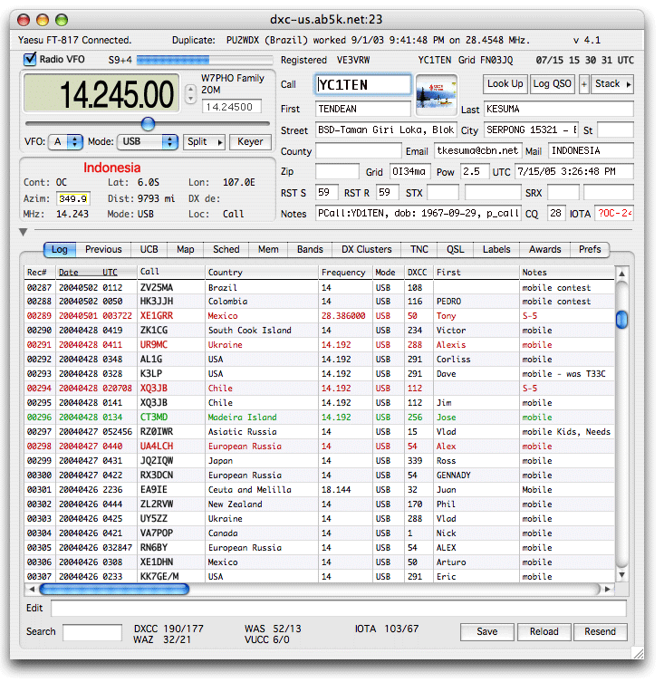This screenshot has width=664, height=682.
Task: Switch to the Awards tab
Action: [x=545, y=249]
